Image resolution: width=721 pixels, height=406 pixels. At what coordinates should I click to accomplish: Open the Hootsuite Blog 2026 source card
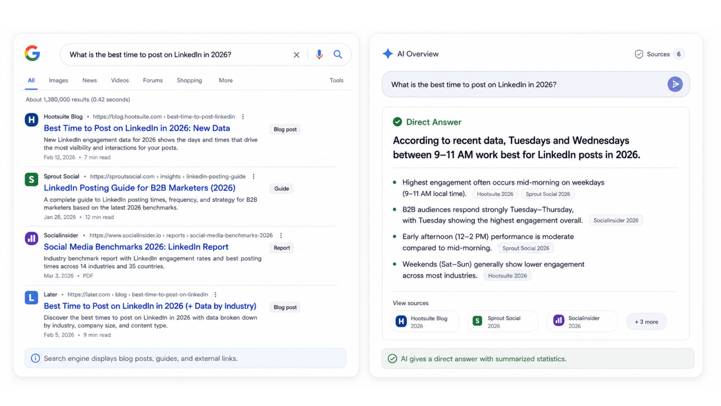(425, 322)
